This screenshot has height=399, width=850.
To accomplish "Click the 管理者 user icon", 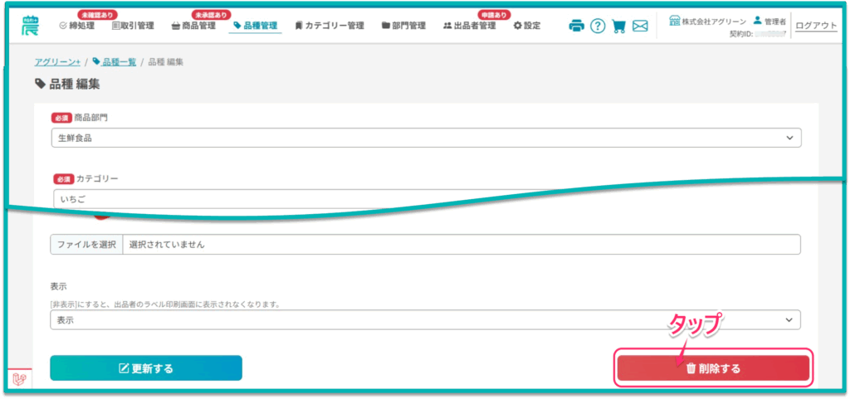I will pyautogui.click(x=757, y=20).
